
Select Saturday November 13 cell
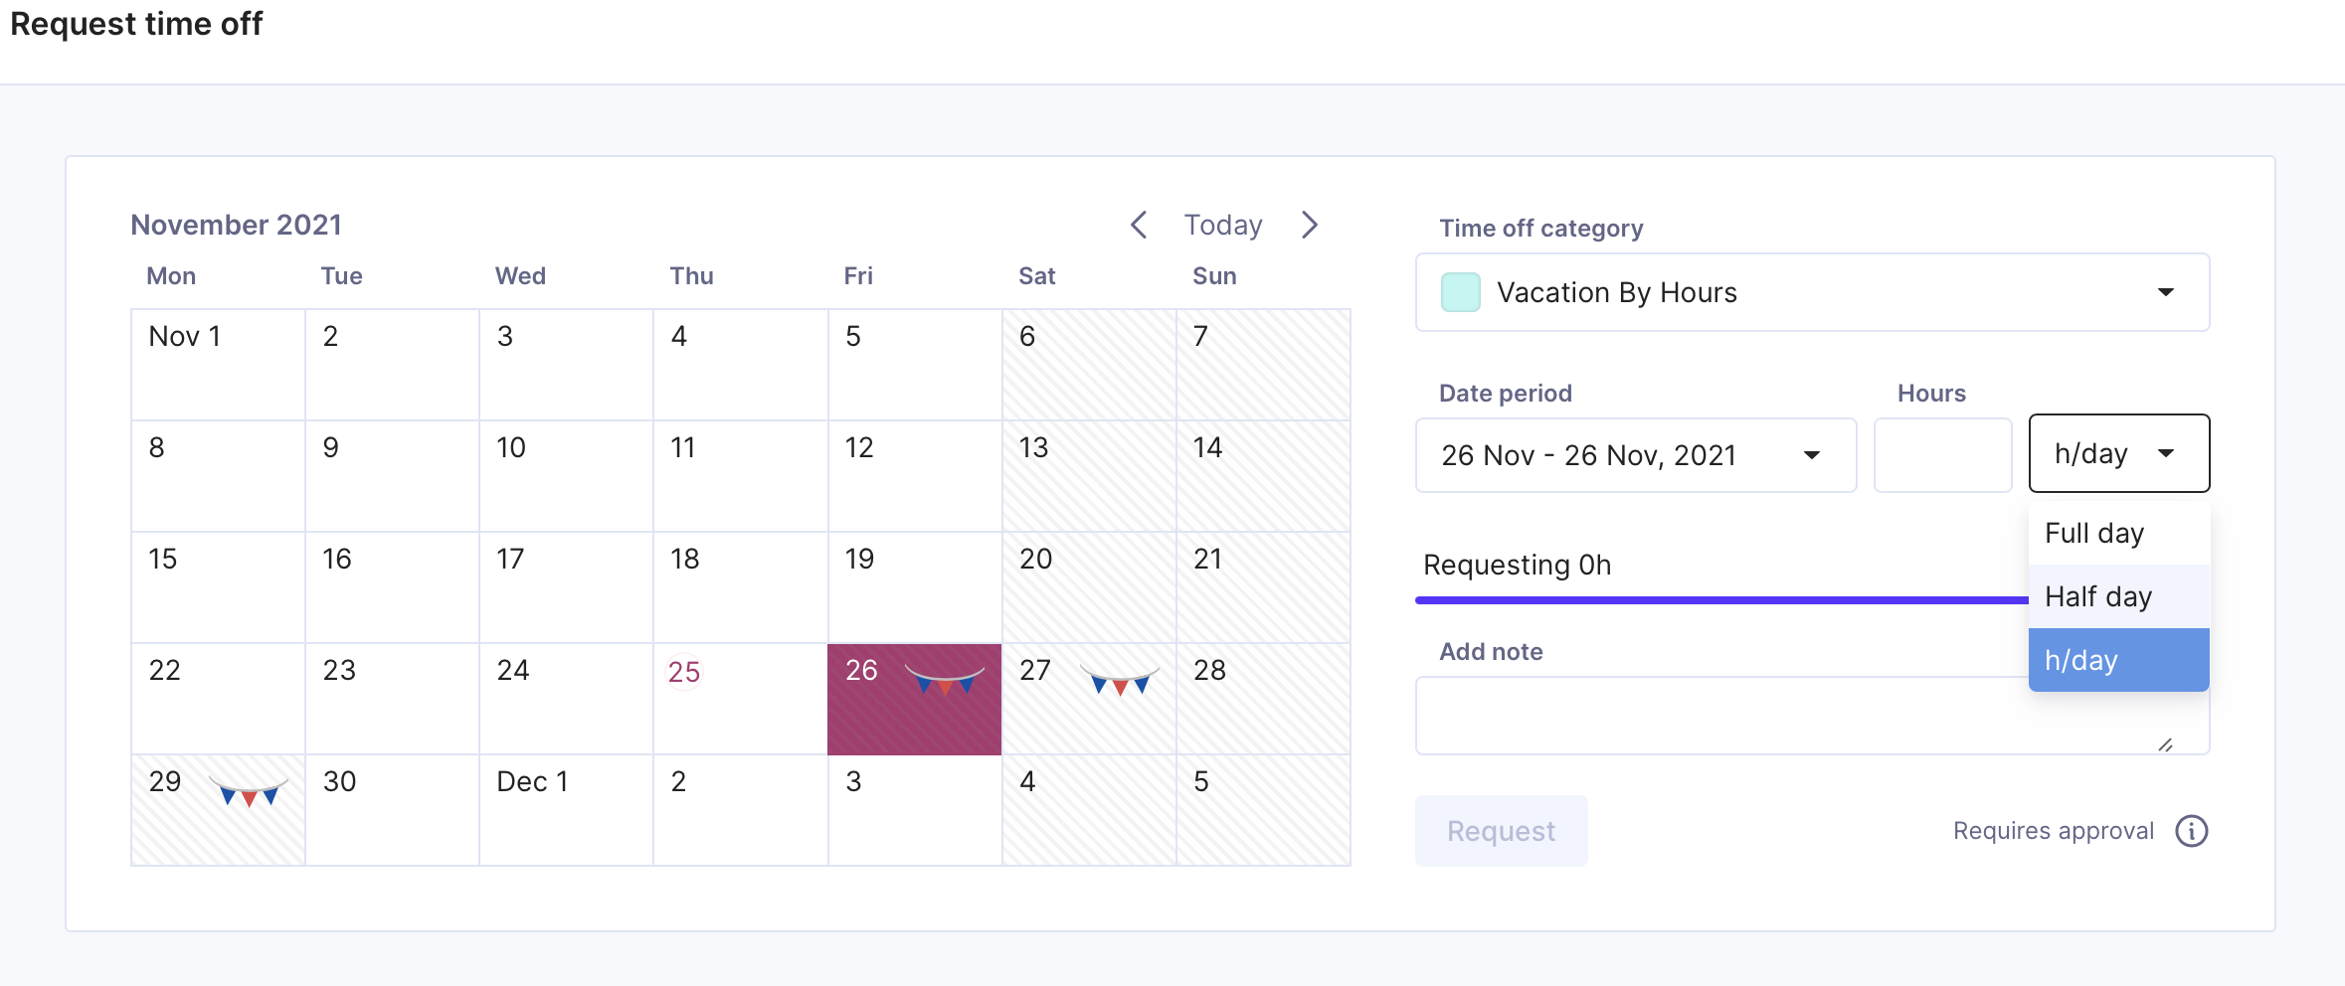coord(1089,476)
